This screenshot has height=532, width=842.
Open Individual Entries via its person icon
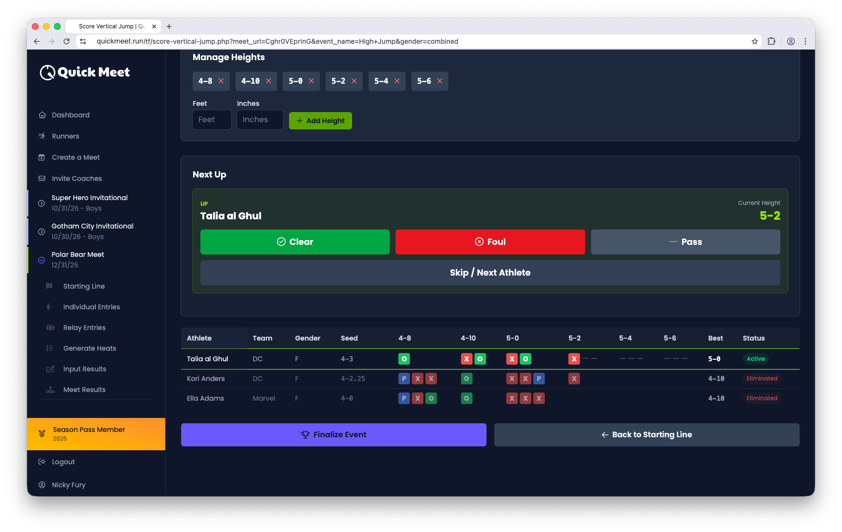pos(48,306)
